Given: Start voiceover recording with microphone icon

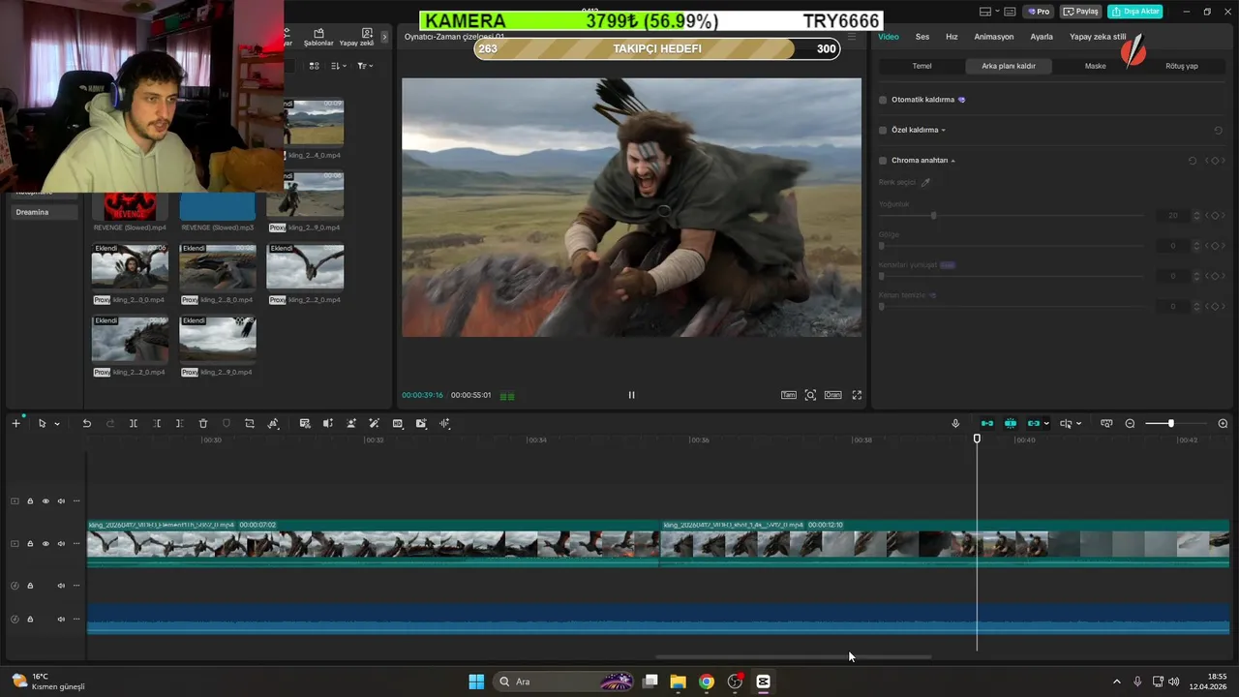Looking at the screenshot, I should point(955,423).
